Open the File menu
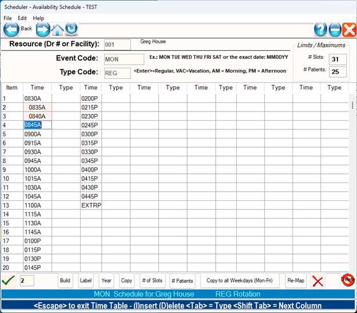Screen dimensions: 357x313 (x=7, y=18)
